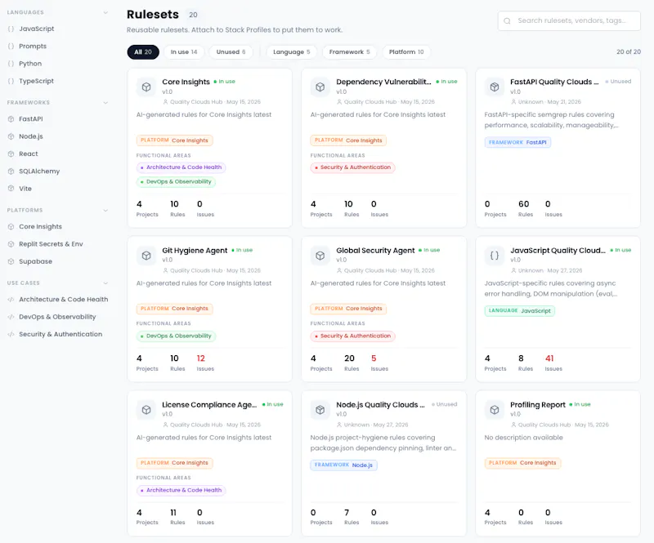Click the FastAPI Quality Clouds card icon
Screen dimensions: 654x543
pyautogui.click(x=495, y=87)
